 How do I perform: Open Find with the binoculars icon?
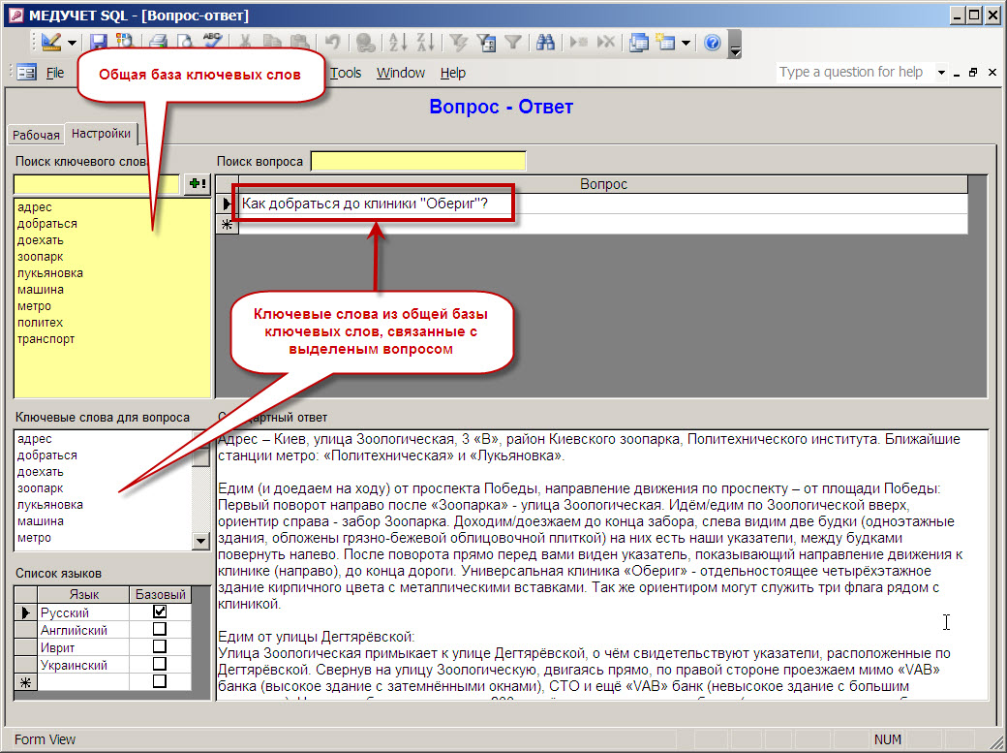(545, 43)
